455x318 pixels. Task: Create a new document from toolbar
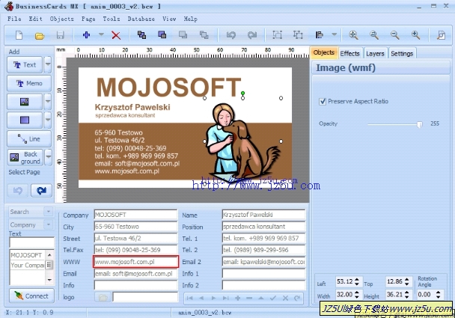(19, 35)
